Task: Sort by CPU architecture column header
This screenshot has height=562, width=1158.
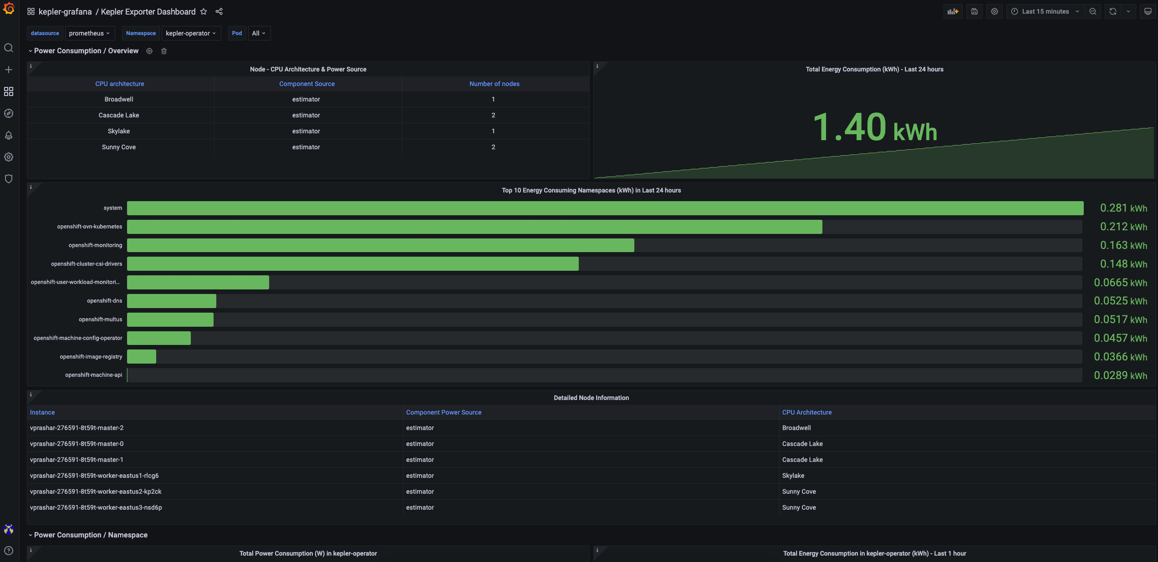Action: pos(119,84)
